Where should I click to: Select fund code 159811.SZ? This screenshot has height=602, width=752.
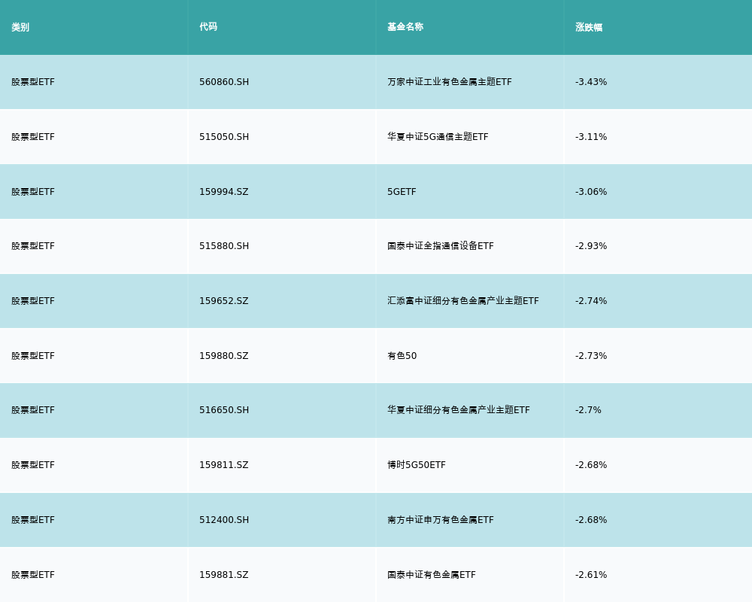click(224, 465)
